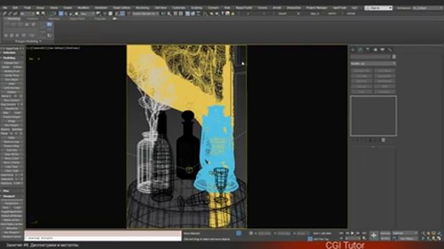Click the Zoom viewport navigation icon
The height and width of the screenshot is (249, 444).
point(423,234)
